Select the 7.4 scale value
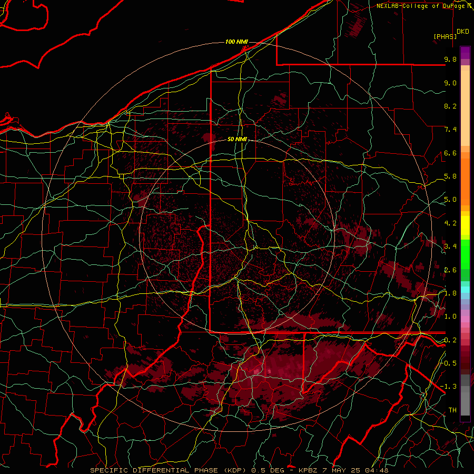This screenshot has height=474, width=474. pyautogui.click(x=450, y=130)
